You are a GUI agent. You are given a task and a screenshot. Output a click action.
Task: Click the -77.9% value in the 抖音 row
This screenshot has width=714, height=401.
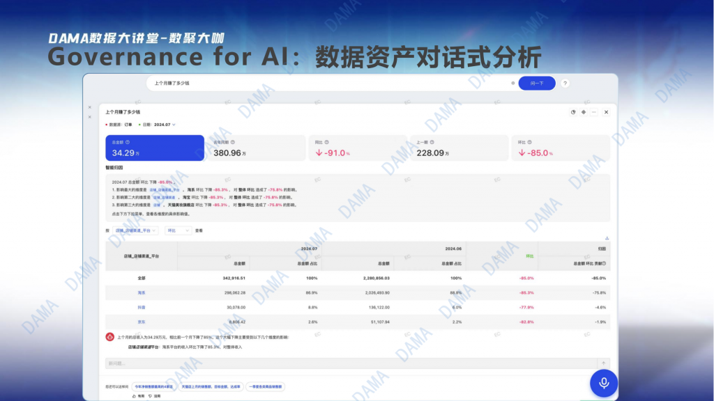[527, 307]
